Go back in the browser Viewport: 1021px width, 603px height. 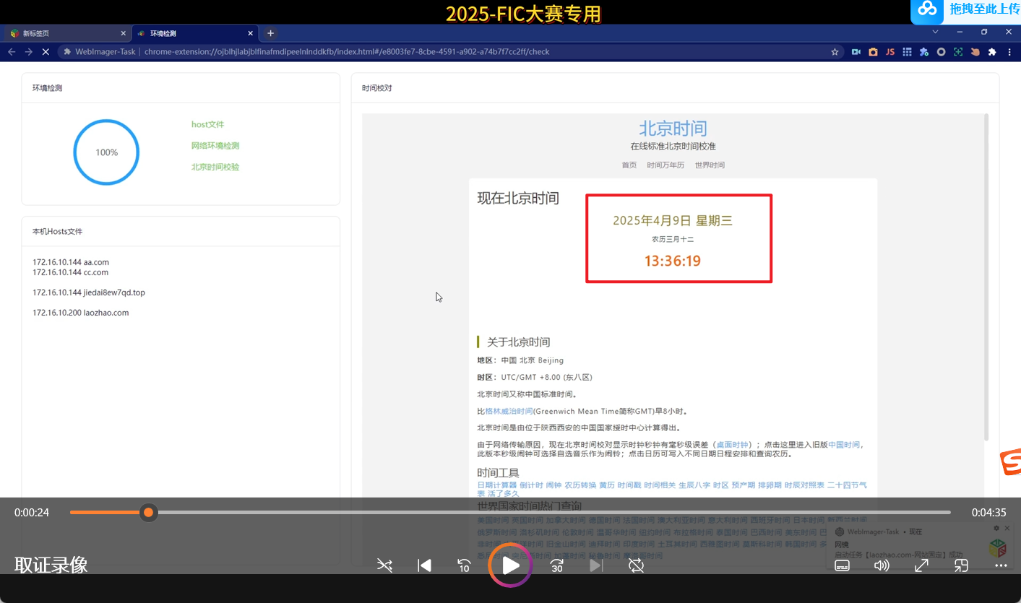[x=12, y=52]
